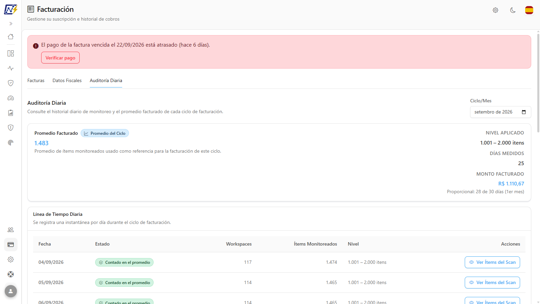Click the Verificar pago button

(x=60, y=58)
